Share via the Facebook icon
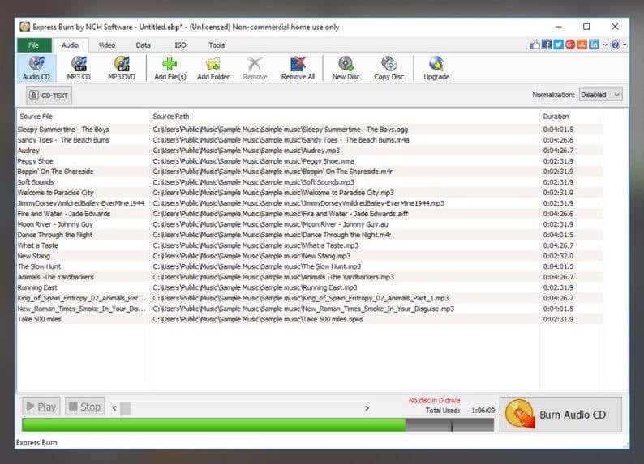Screen dimensions: 644x464 click(546, 45)
